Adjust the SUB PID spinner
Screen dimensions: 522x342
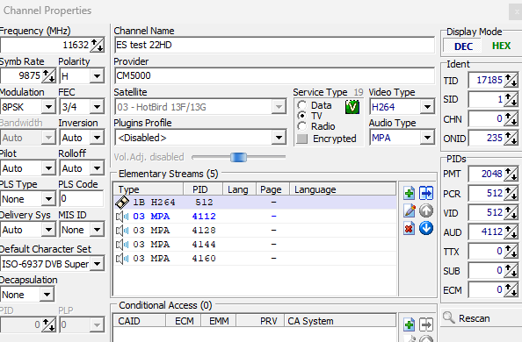(x=511, y=271)
